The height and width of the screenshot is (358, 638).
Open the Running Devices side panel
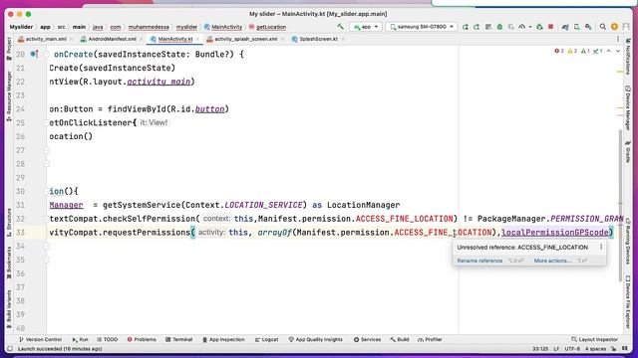(628, 242)
